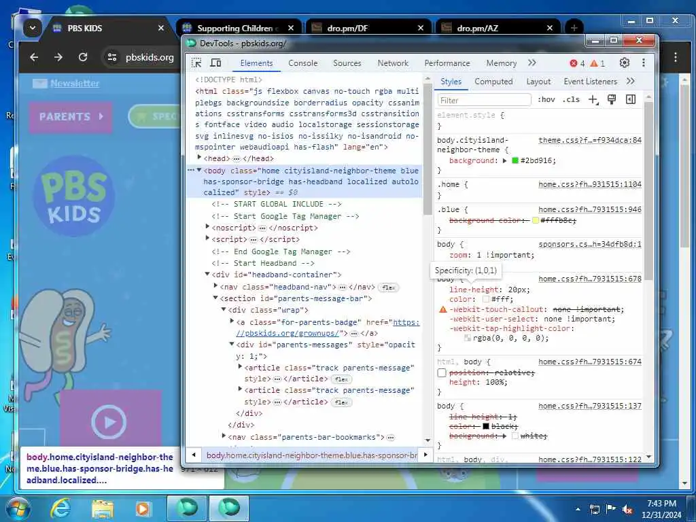Reload the pbskids.org page
The width and height of the screenshot is (696, 522).
point(82,57)
